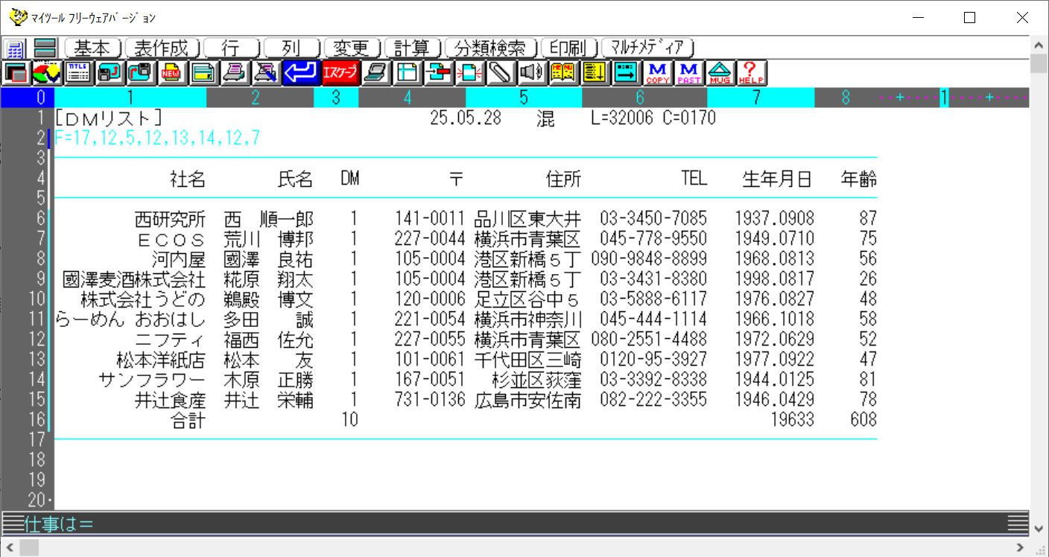Click the TITLE table icon
This screenshot has width=1049, height=557.
[77, 73]
